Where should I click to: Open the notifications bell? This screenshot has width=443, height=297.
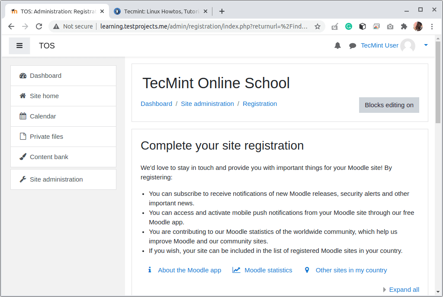point(337,45)
